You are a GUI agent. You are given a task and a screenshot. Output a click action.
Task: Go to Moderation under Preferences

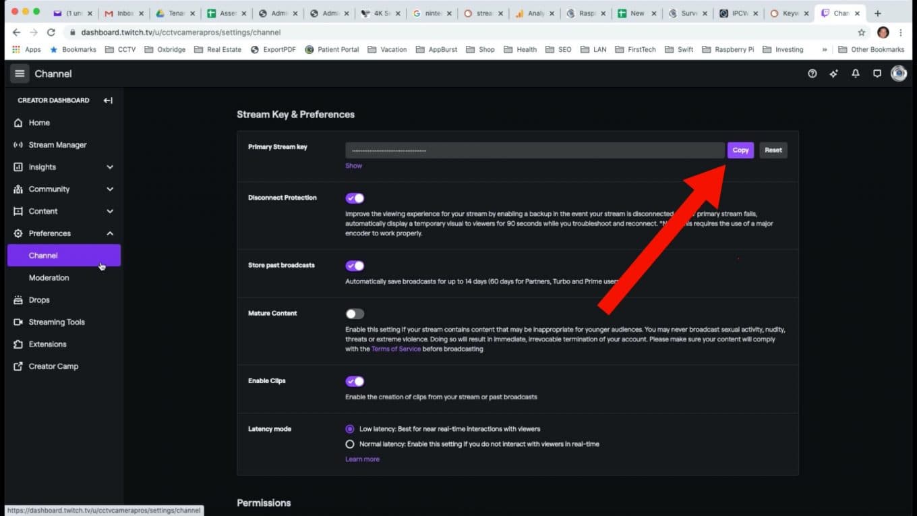point(49,278)
